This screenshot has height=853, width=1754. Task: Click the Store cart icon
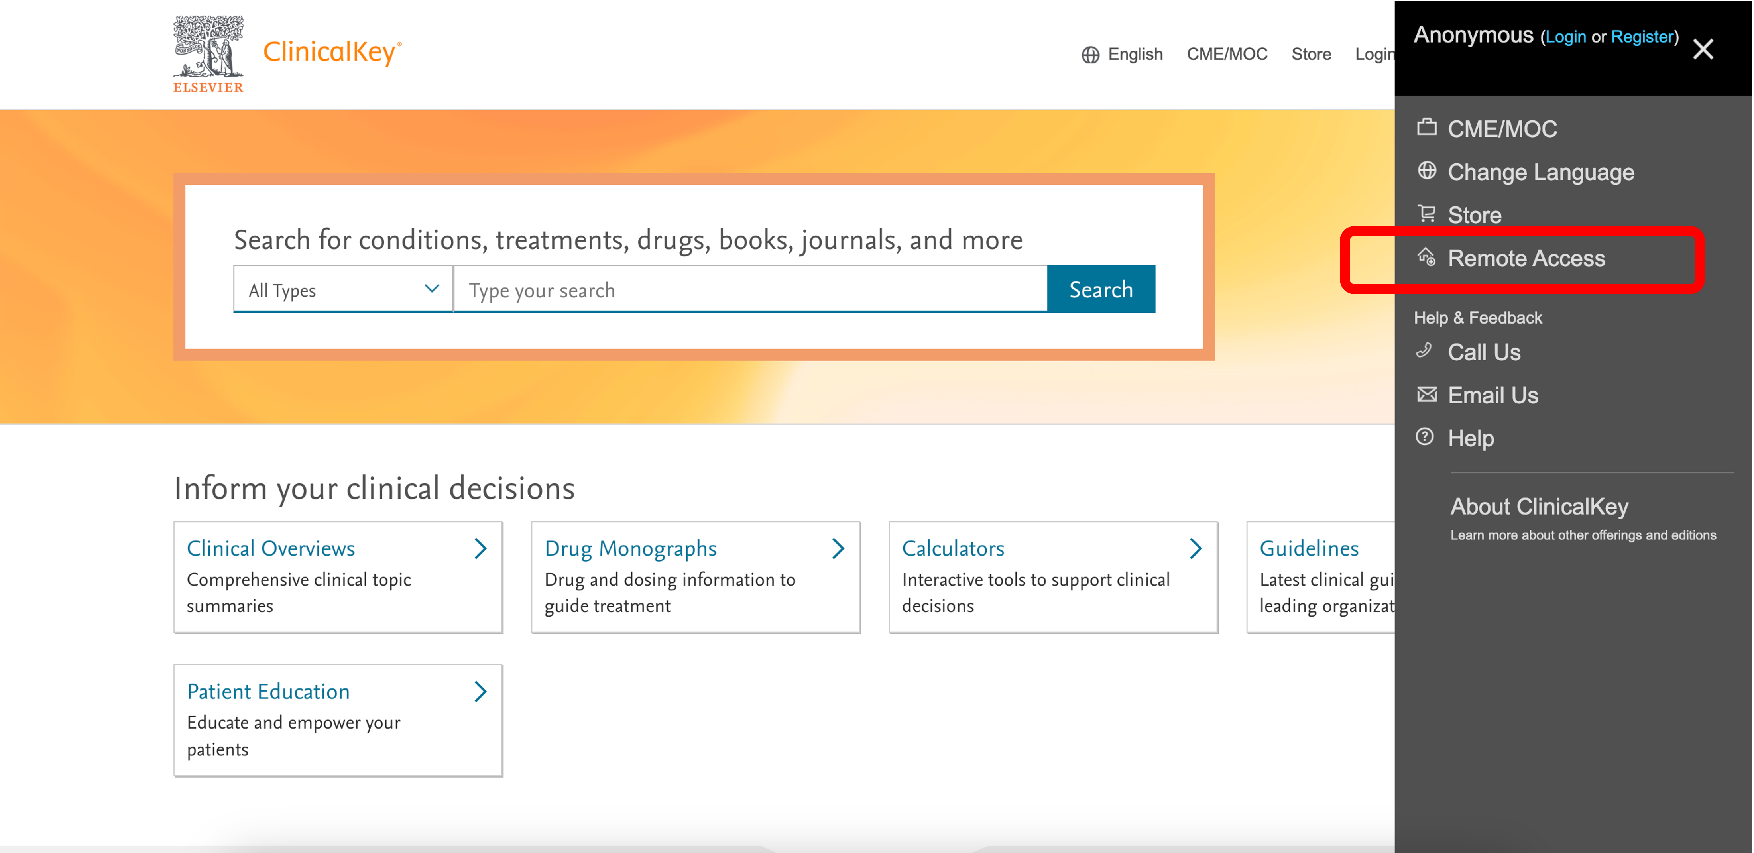[x=1426, y=214]
